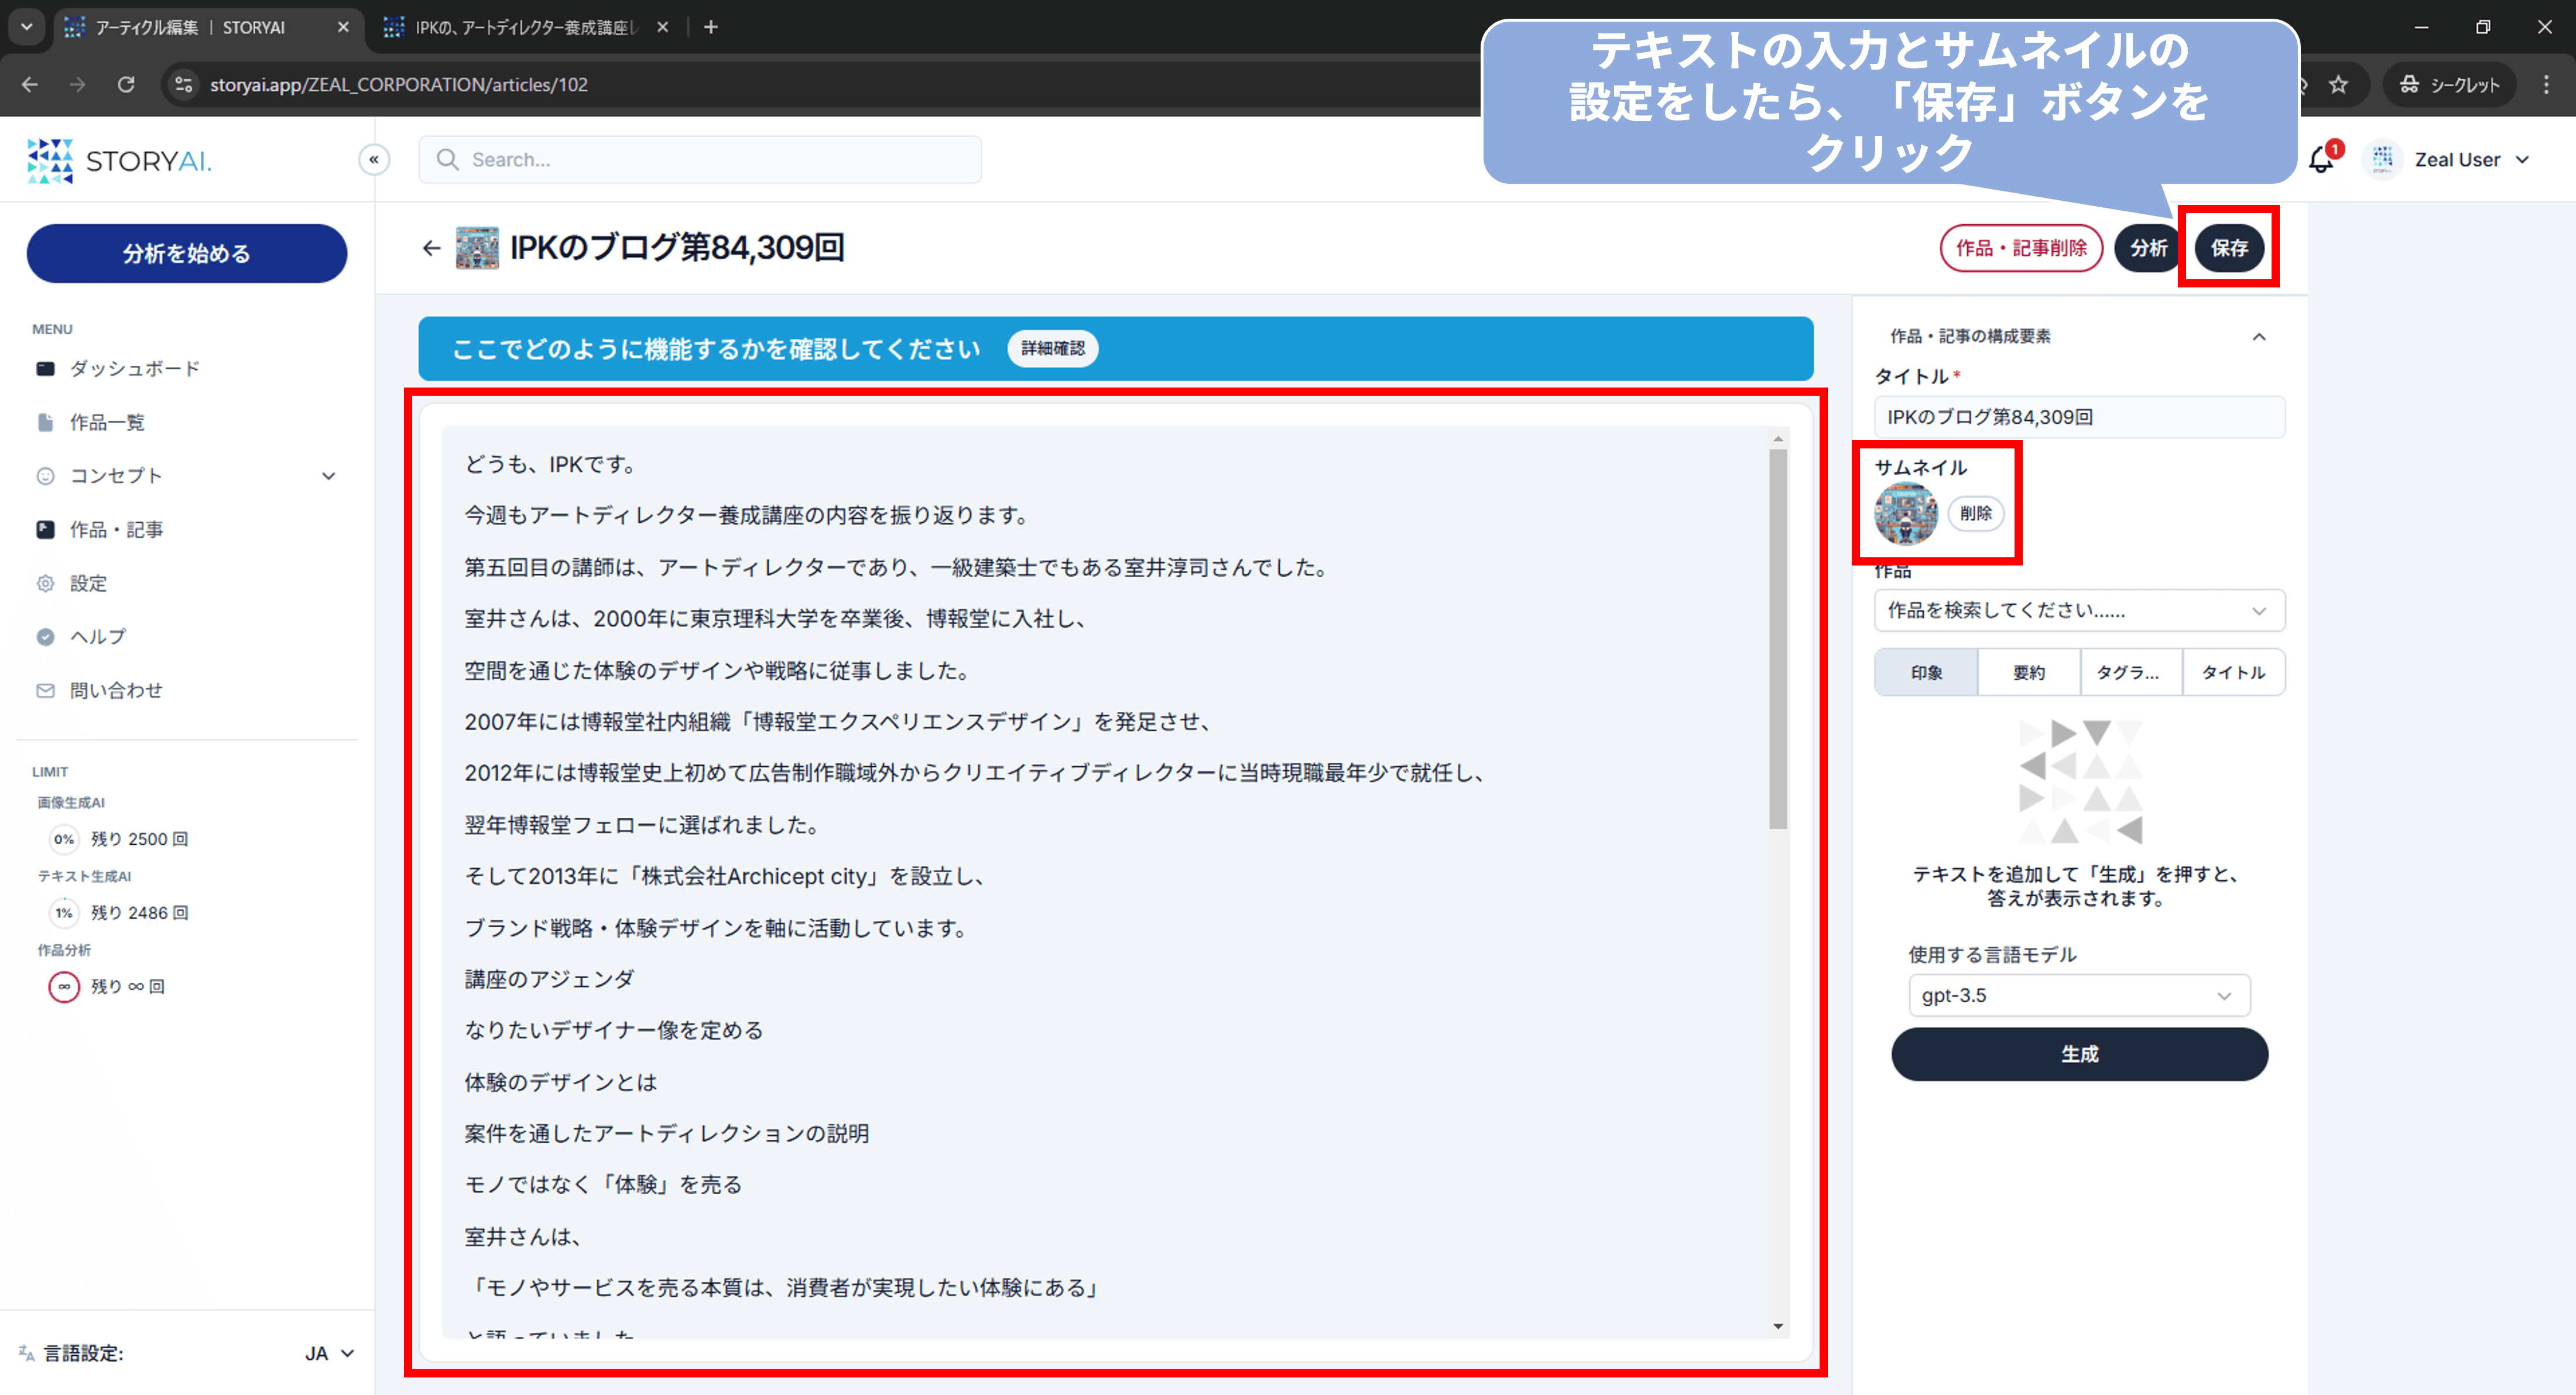Switch to the 印象 tab
The width and height of the screenshot is (2576, 1395).
(1926, 673)
